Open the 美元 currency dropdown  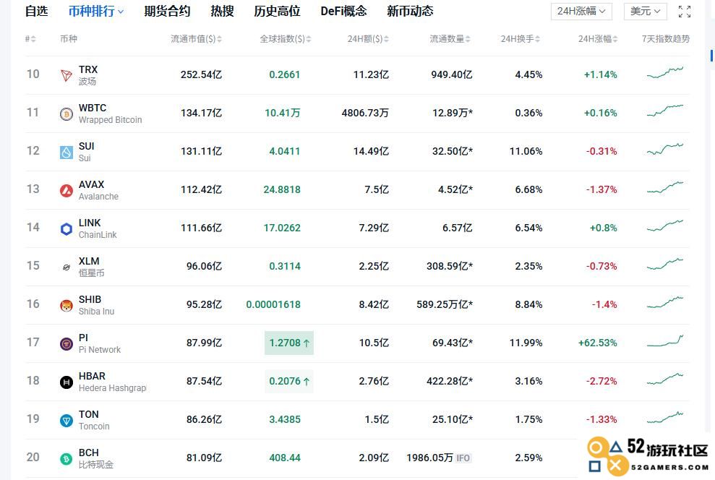(x=645, y=12)
